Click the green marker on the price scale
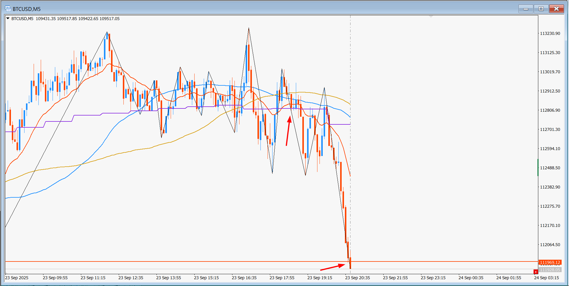 tap(538, 168)
